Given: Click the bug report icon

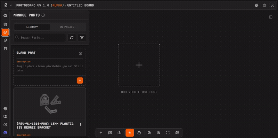Looking at the screenshot, I should click(x=256, y=5).
